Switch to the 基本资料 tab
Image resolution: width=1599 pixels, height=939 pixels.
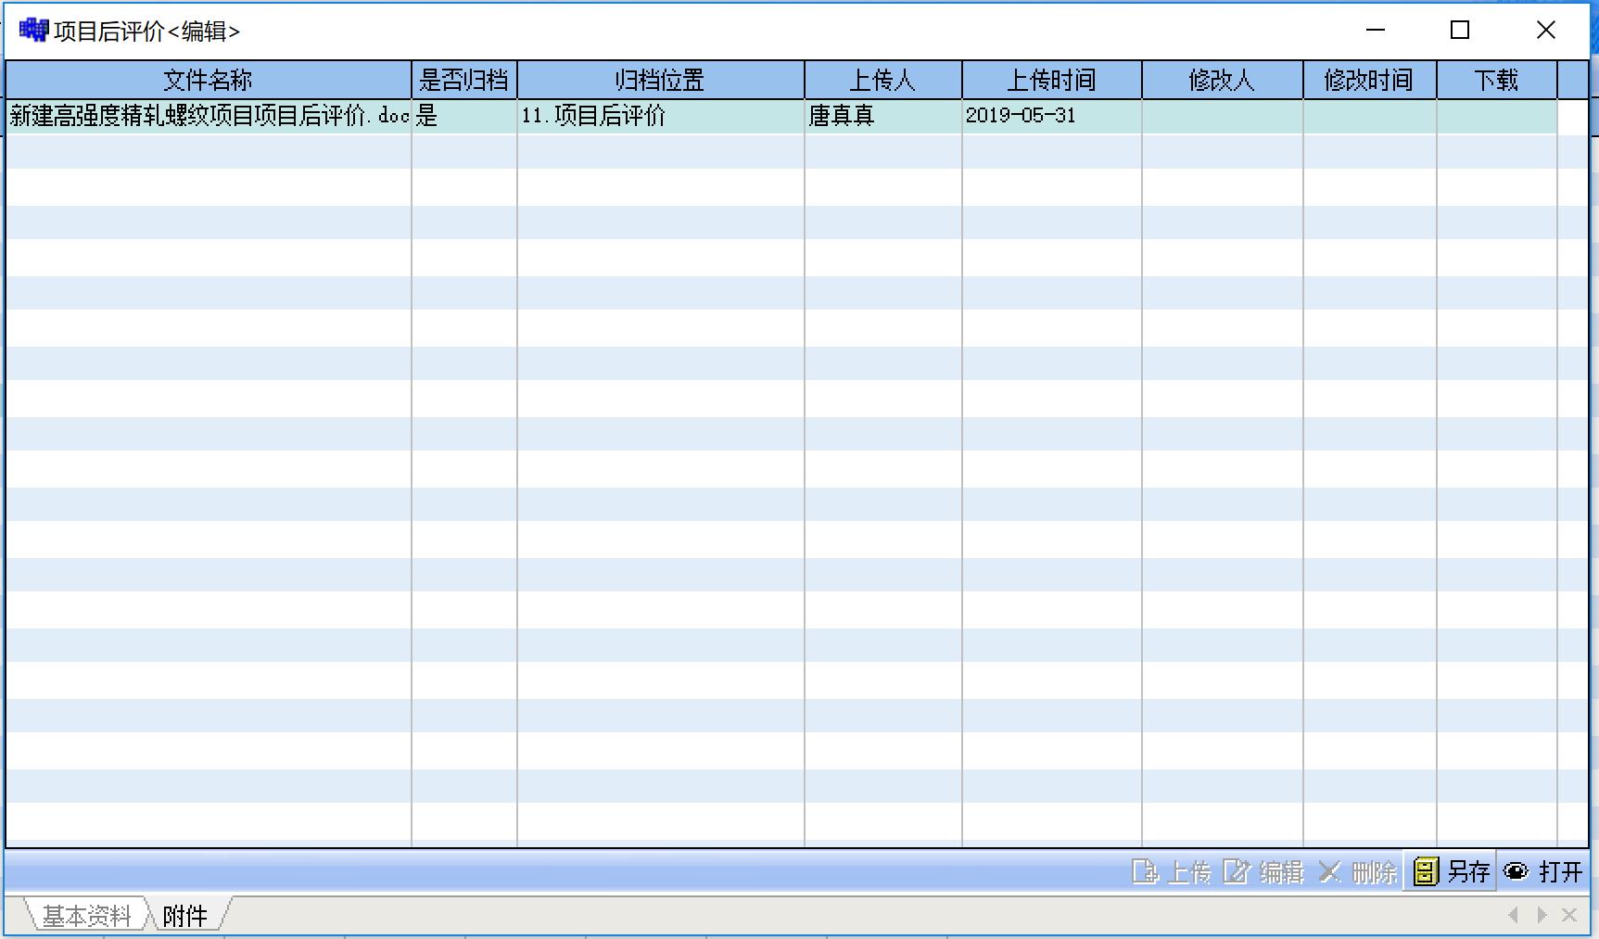point(86,916)
